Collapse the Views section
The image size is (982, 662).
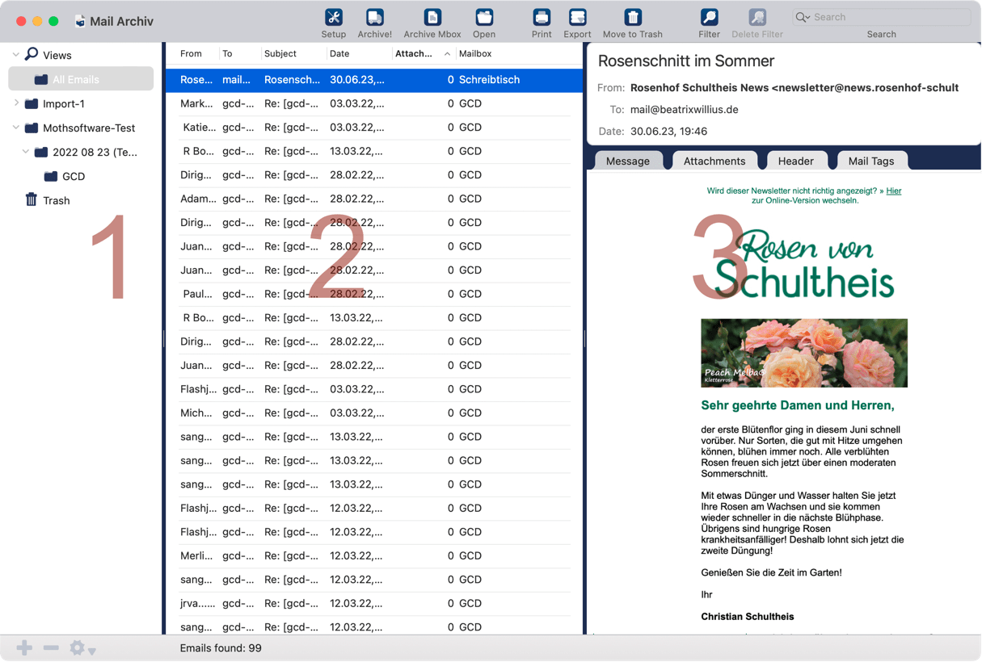pyautogui.click(x=16, y=54)
